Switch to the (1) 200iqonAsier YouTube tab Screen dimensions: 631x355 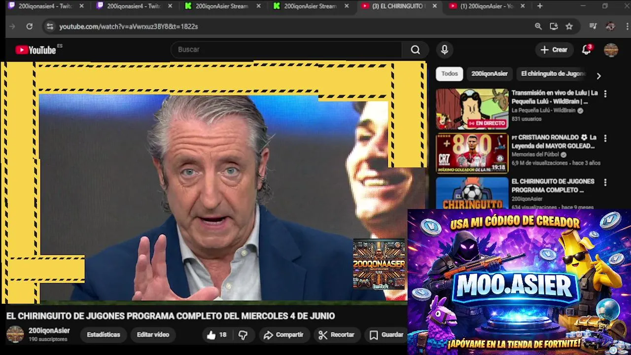coord(488,6)
